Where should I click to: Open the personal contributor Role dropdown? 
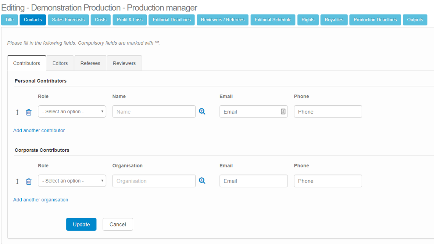72,112
